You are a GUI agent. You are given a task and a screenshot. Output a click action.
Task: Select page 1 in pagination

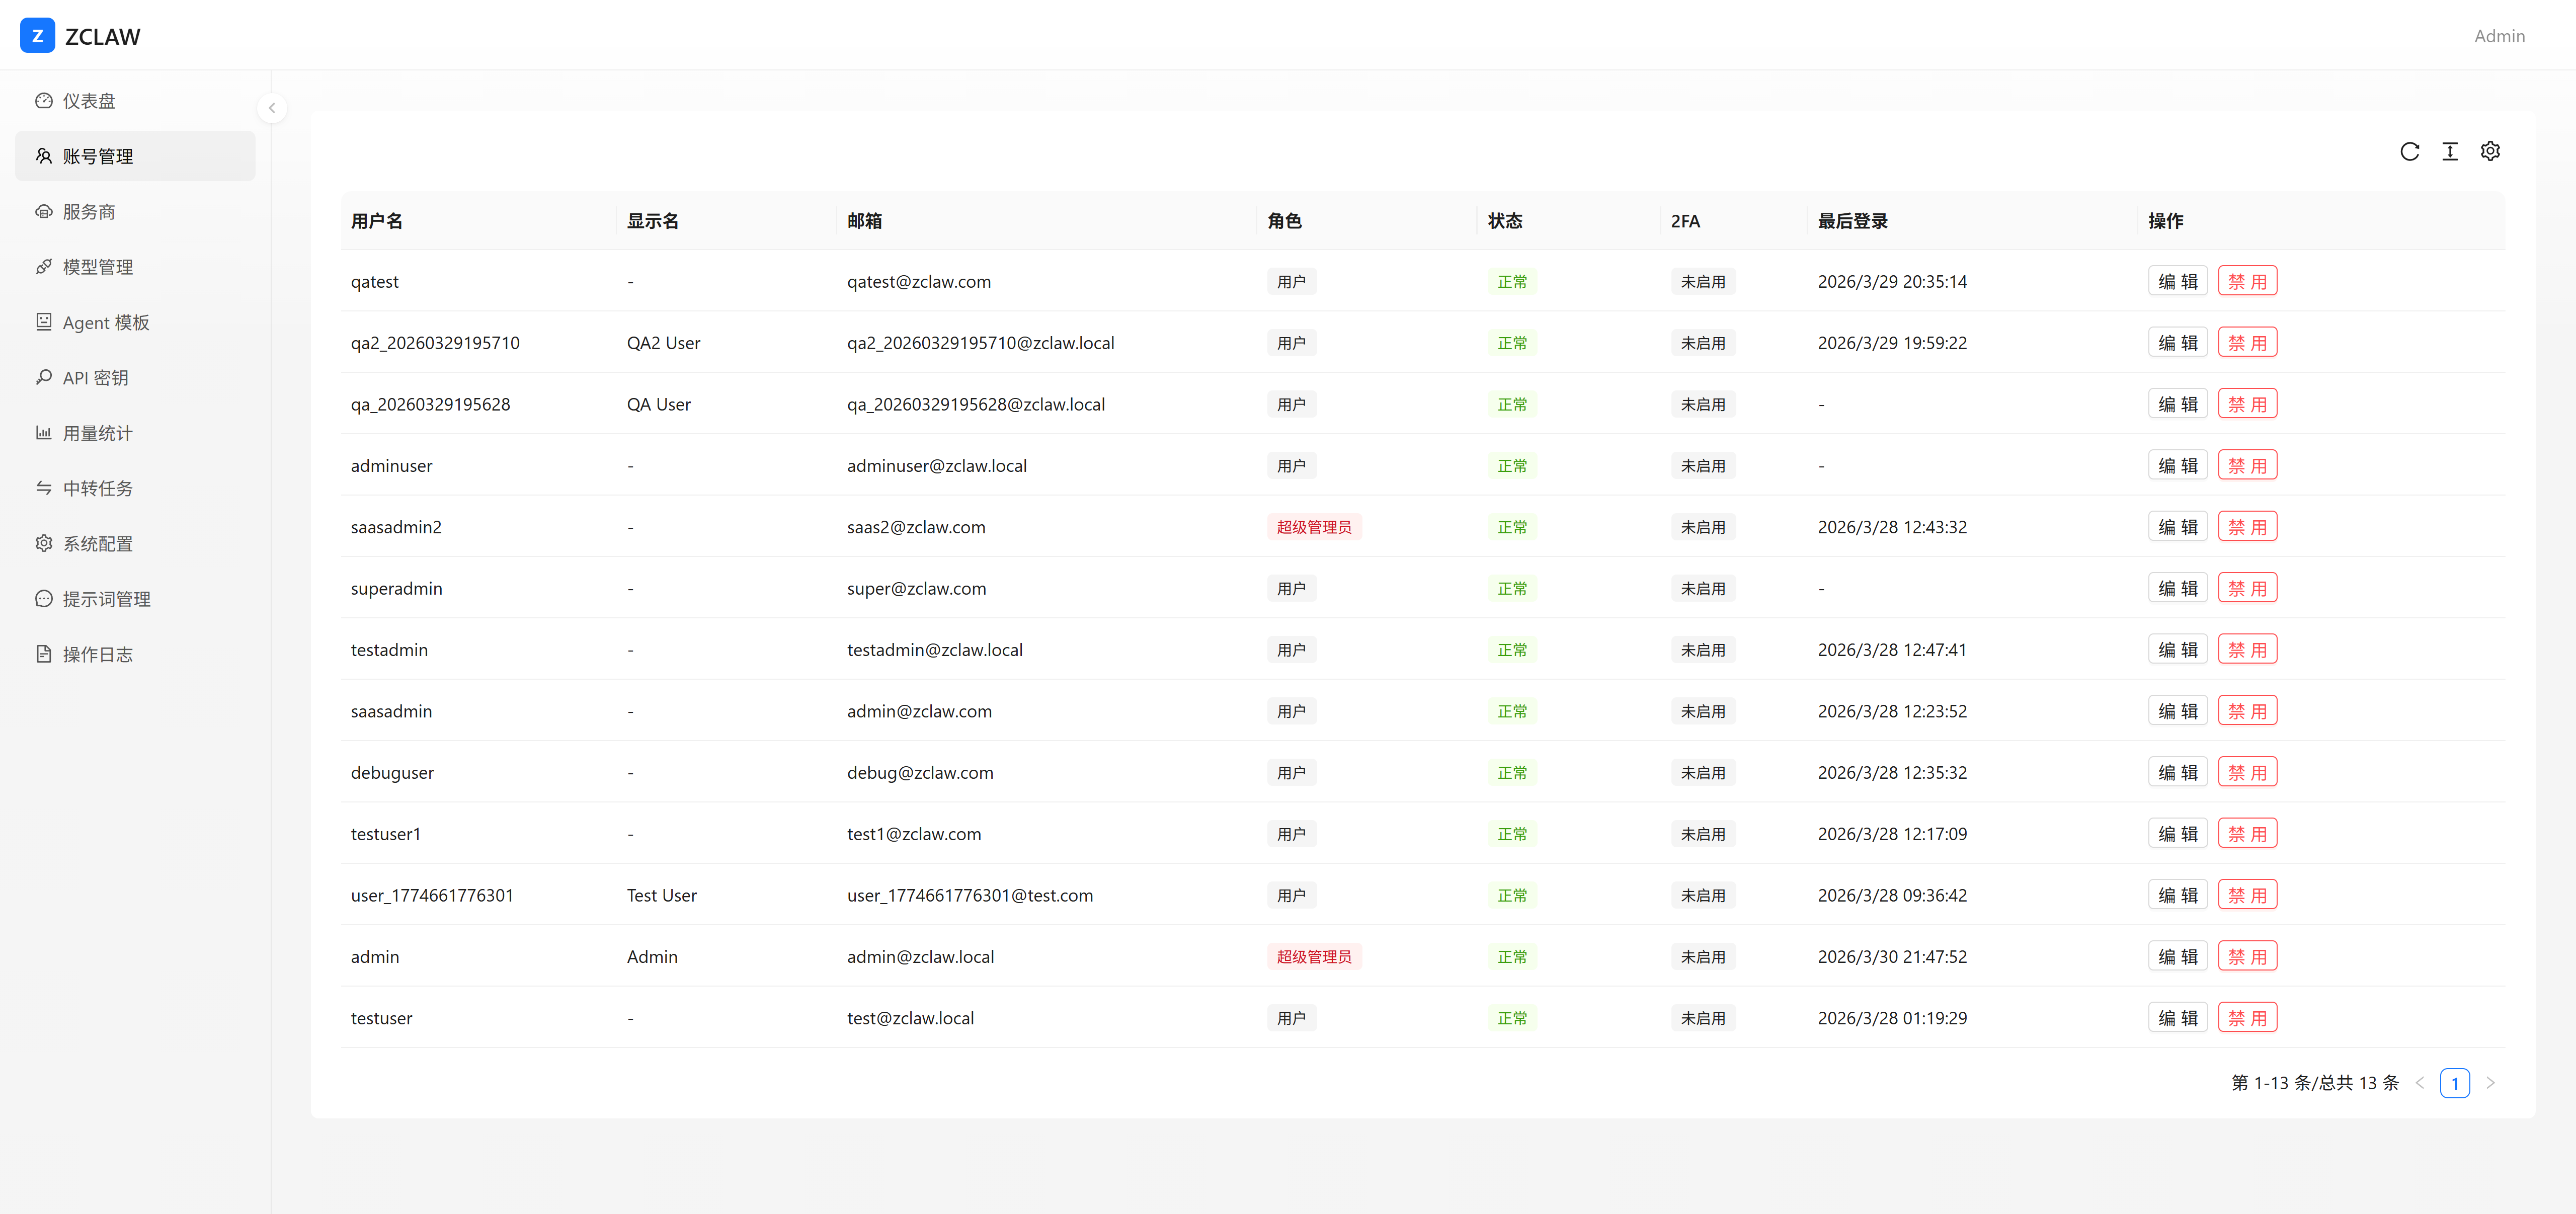coord(2454,1083)
